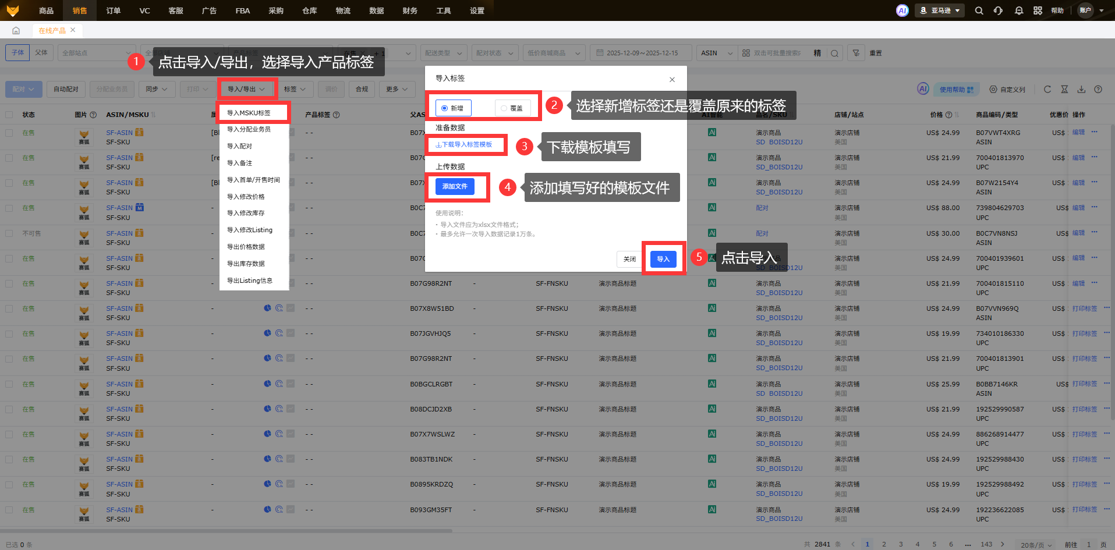Click the 前往 page number input
Image resolution: width=1115 pixels, height=550 pixels.
1088,545
